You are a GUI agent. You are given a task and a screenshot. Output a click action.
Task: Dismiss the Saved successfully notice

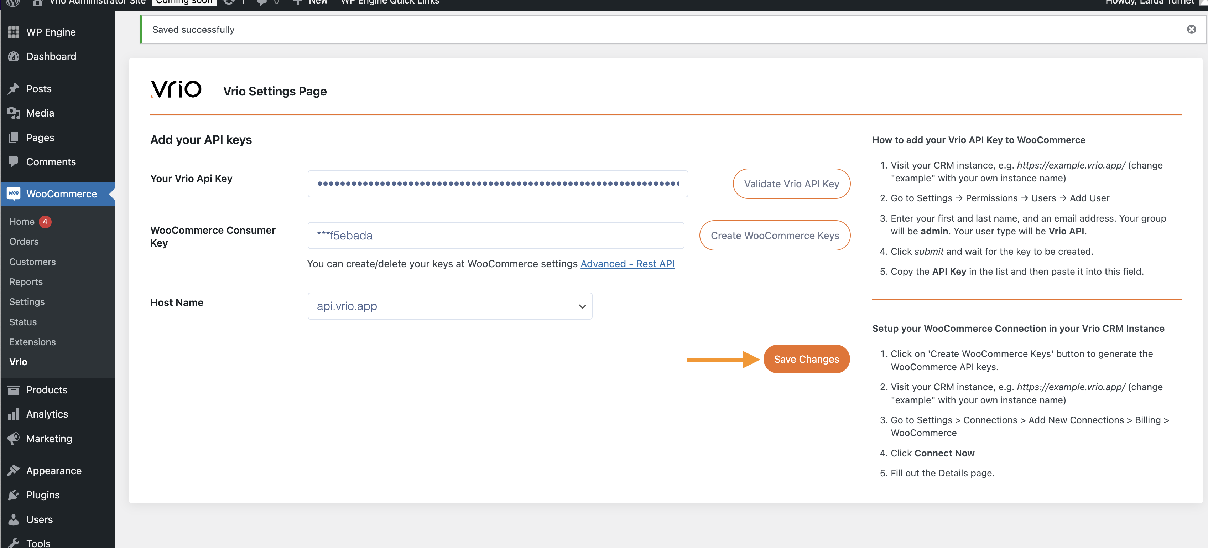[1191, 29]
